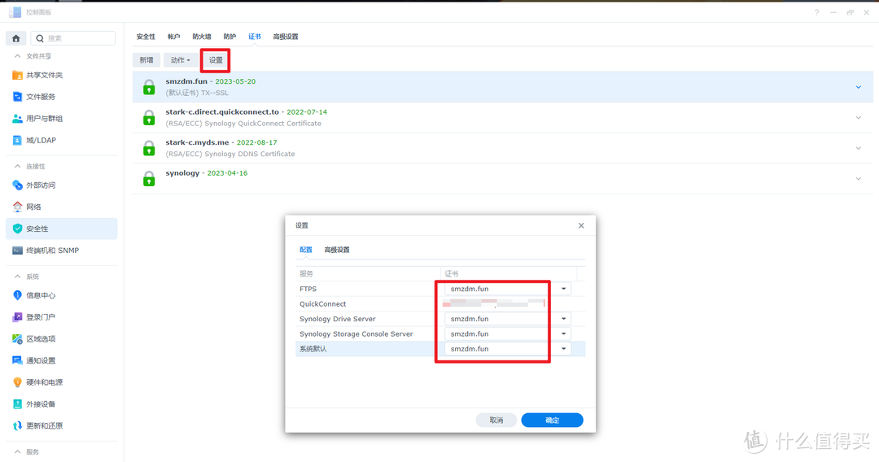Open the 登录门户 login portal icon
Viewport: 879px width, 462px height.
(17, 317)
